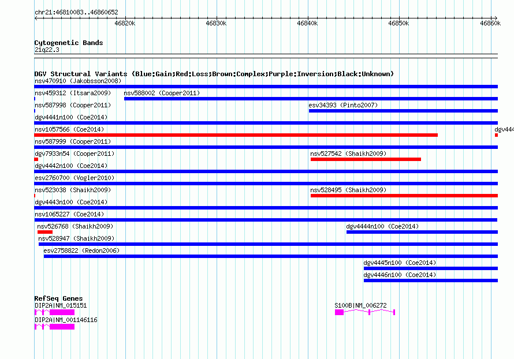Click the dgv7933n54 (Cooper2011) label
The image size is (514, 359).
[x=75, y=154]
